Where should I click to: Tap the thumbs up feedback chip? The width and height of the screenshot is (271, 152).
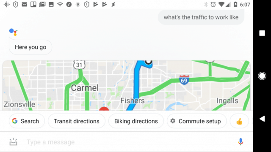click(239, 121)
